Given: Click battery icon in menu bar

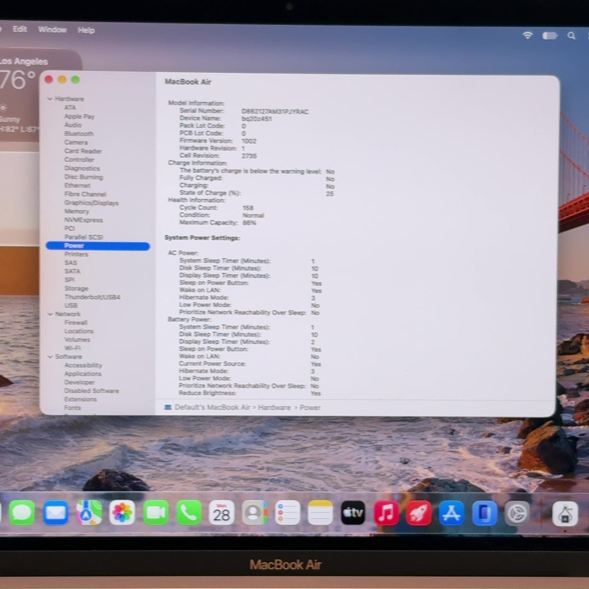Looking at the screenshot, I should click(550, 35).
